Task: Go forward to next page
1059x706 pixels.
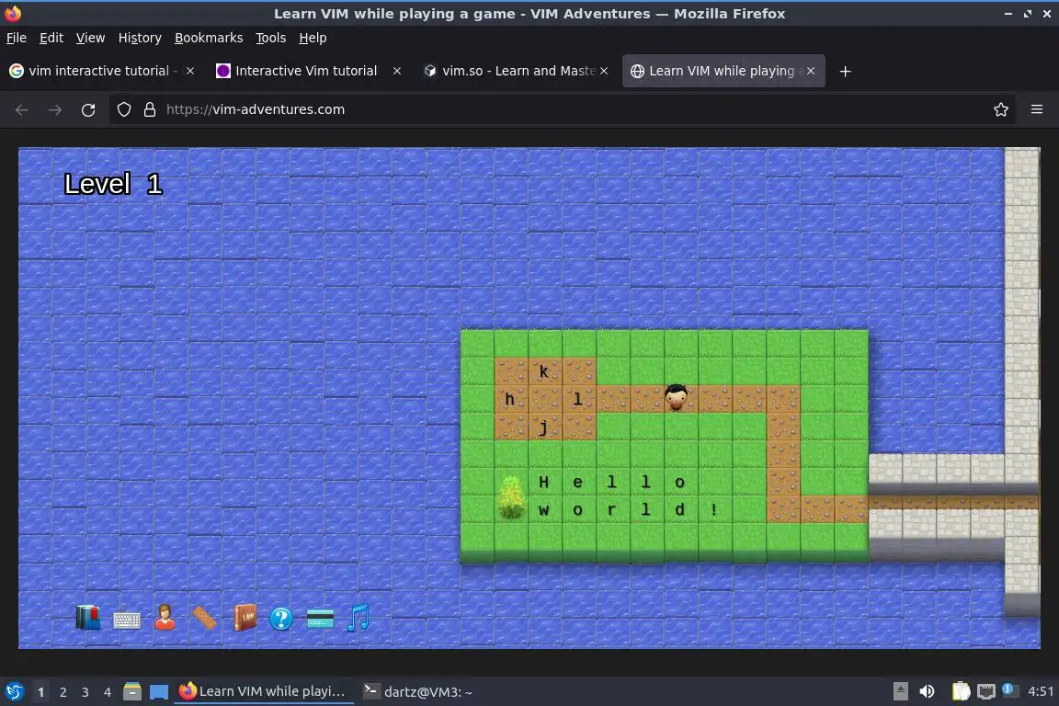Action: coord(55,109)
